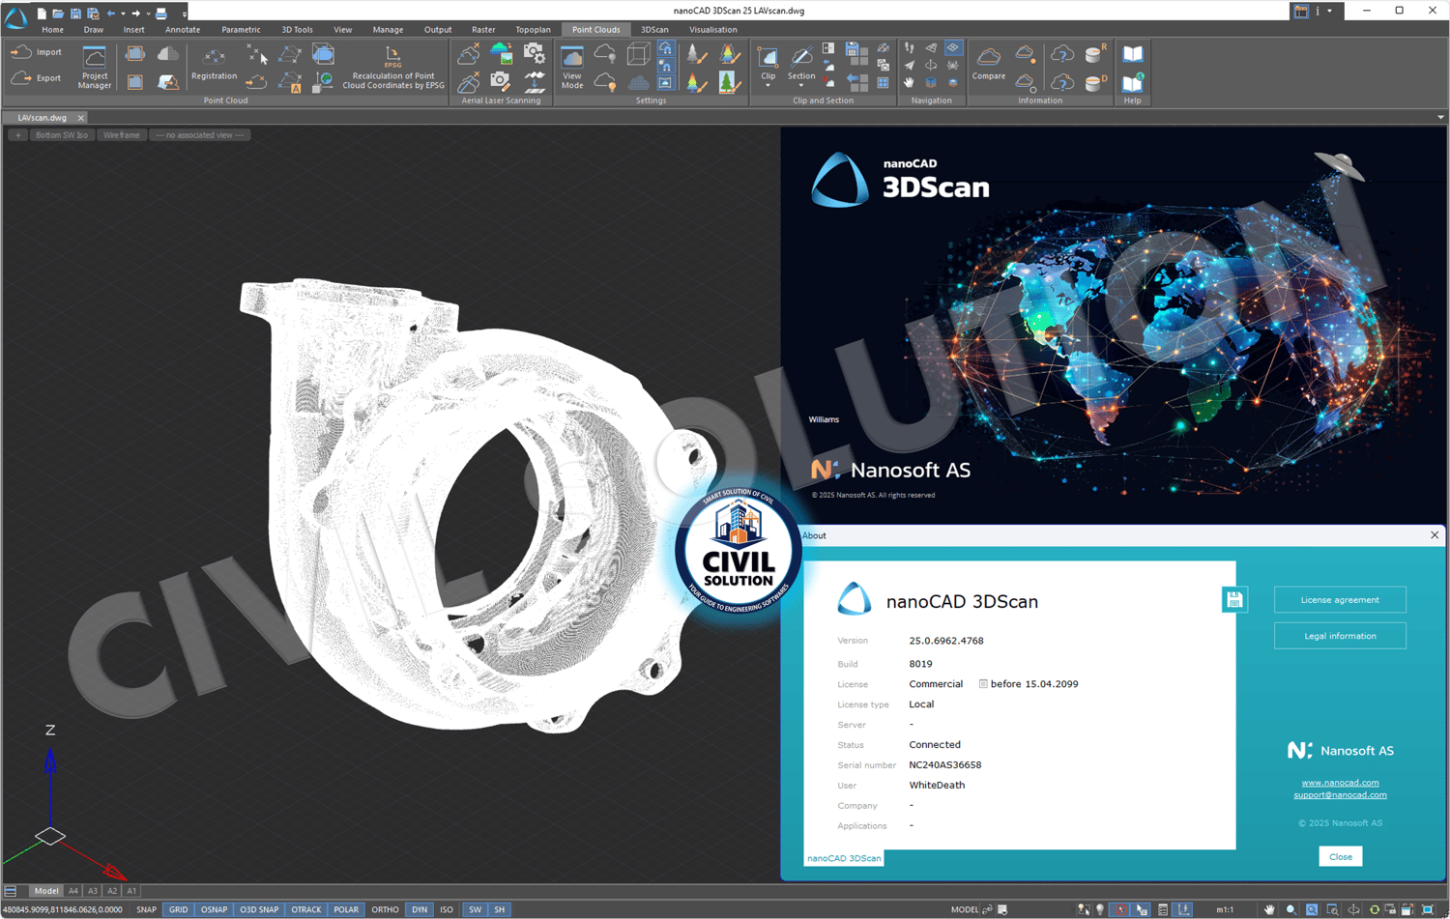Click the New document icon

point(42,14)
